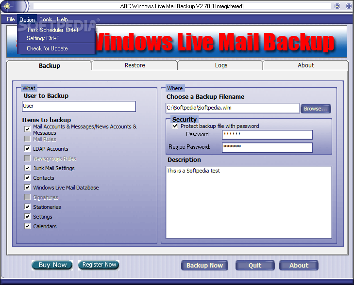The width and height of the screenshot is (354, 285).
Task: Switch to the Restore tab
Action: click(x=135, y=65)
